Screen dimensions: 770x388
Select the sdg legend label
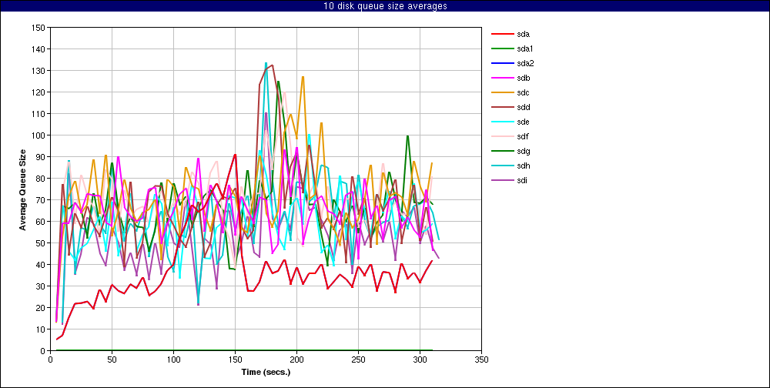coord(524,151)
